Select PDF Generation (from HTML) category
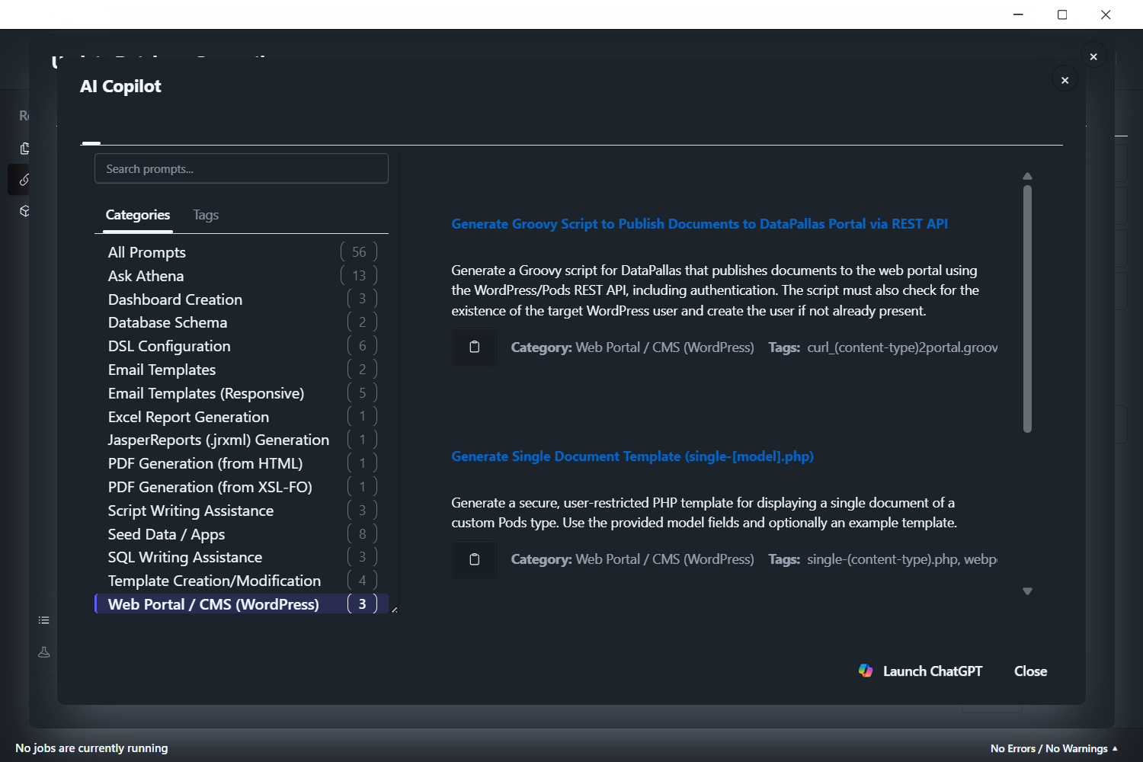The image size is (1143, 762). tap(241, 463)
